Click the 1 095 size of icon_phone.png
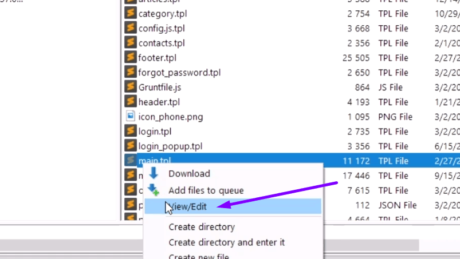The image size is (460, 259). click(x=358, y=117)
